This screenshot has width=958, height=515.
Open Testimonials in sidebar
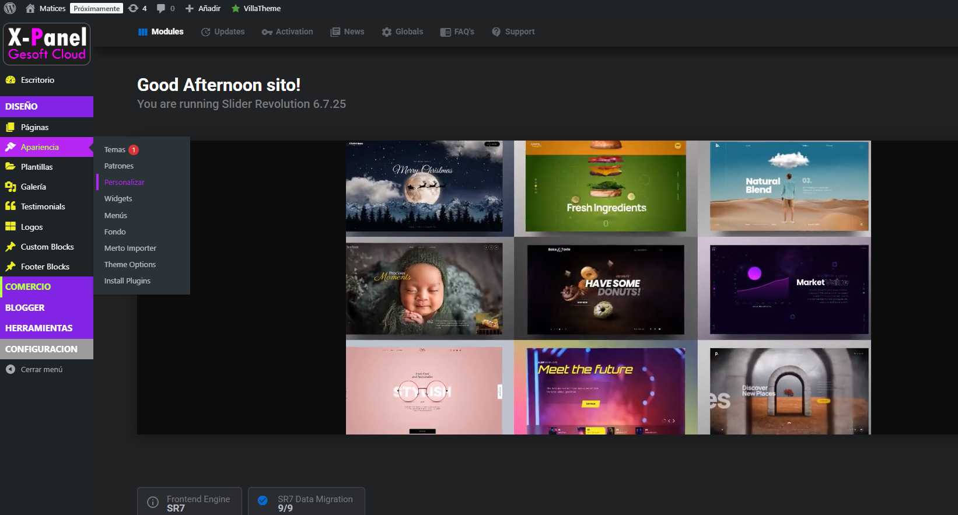click(47, 206)
